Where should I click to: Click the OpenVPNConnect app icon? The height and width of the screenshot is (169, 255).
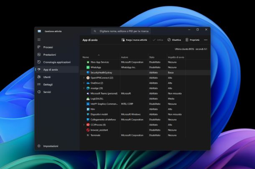point(88,78)
